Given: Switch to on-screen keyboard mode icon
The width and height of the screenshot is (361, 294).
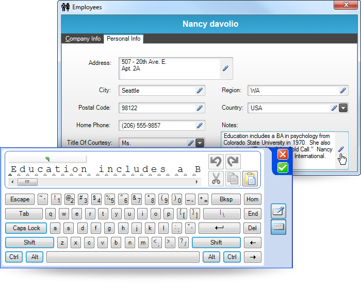Looking at the screenshot, I should pos(278,227).
